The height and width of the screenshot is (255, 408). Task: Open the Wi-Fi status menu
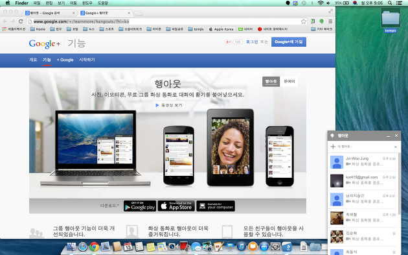321,3
